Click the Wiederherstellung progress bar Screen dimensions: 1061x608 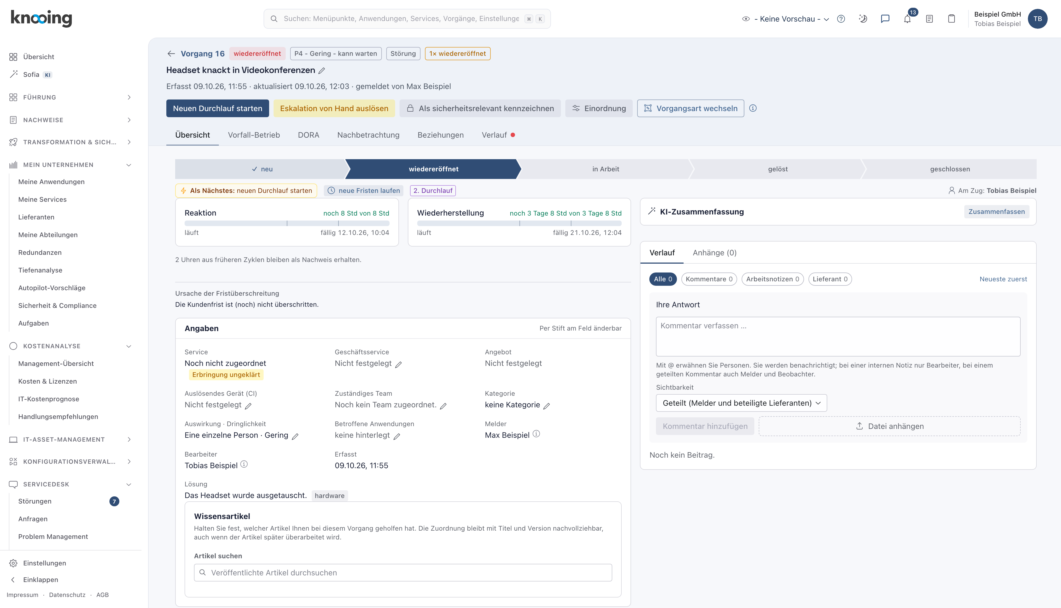519,223
